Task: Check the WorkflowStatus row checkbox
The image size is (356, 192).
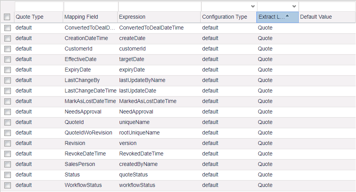Action: click(7, 185)
